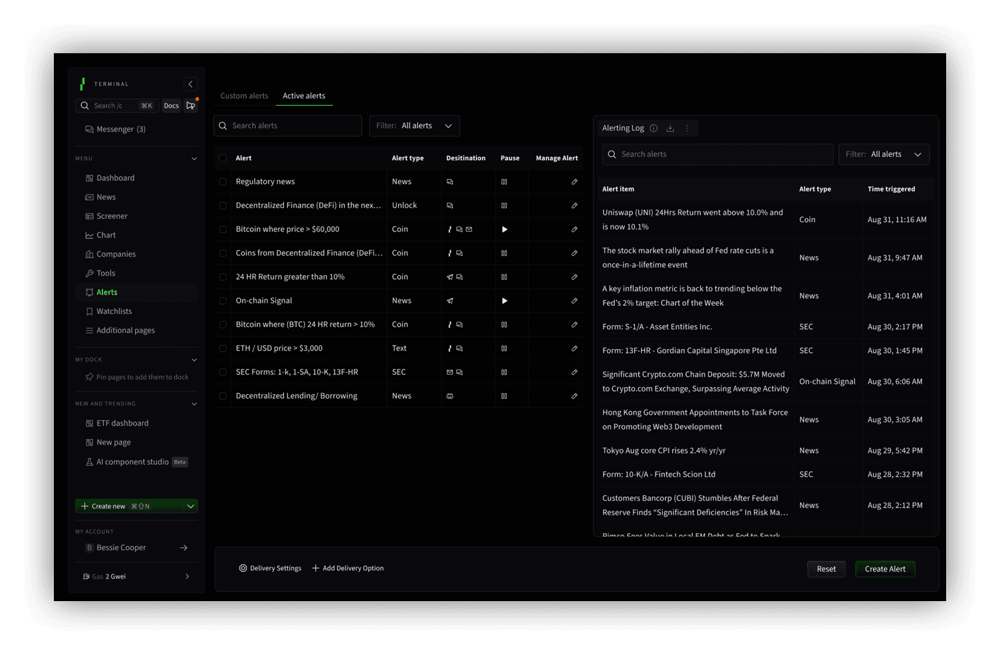The width and height of the screenshot is (1000, 655).
Task: Check the ETH / USD price row checkbox
Action: point(223,348)
